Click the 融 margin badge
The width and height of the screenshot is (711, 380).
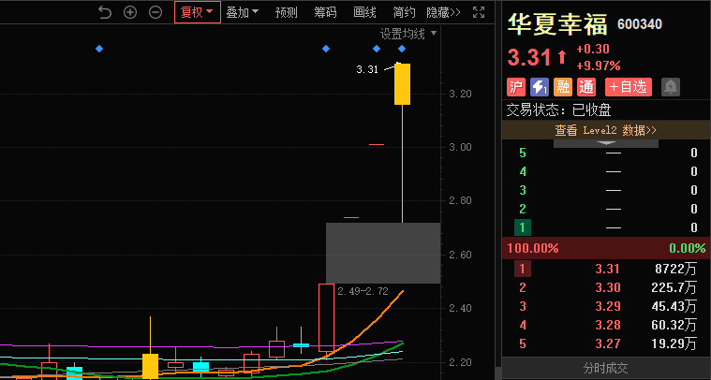563,87
